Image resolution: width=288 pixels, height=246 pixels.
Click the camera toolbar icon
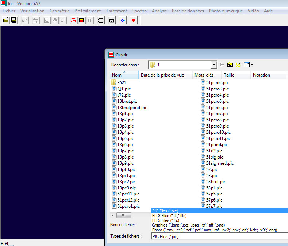111,20
